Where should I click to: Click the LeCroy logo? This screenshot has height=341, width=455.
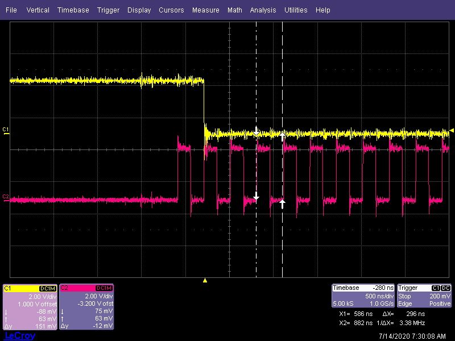(19, 336)
